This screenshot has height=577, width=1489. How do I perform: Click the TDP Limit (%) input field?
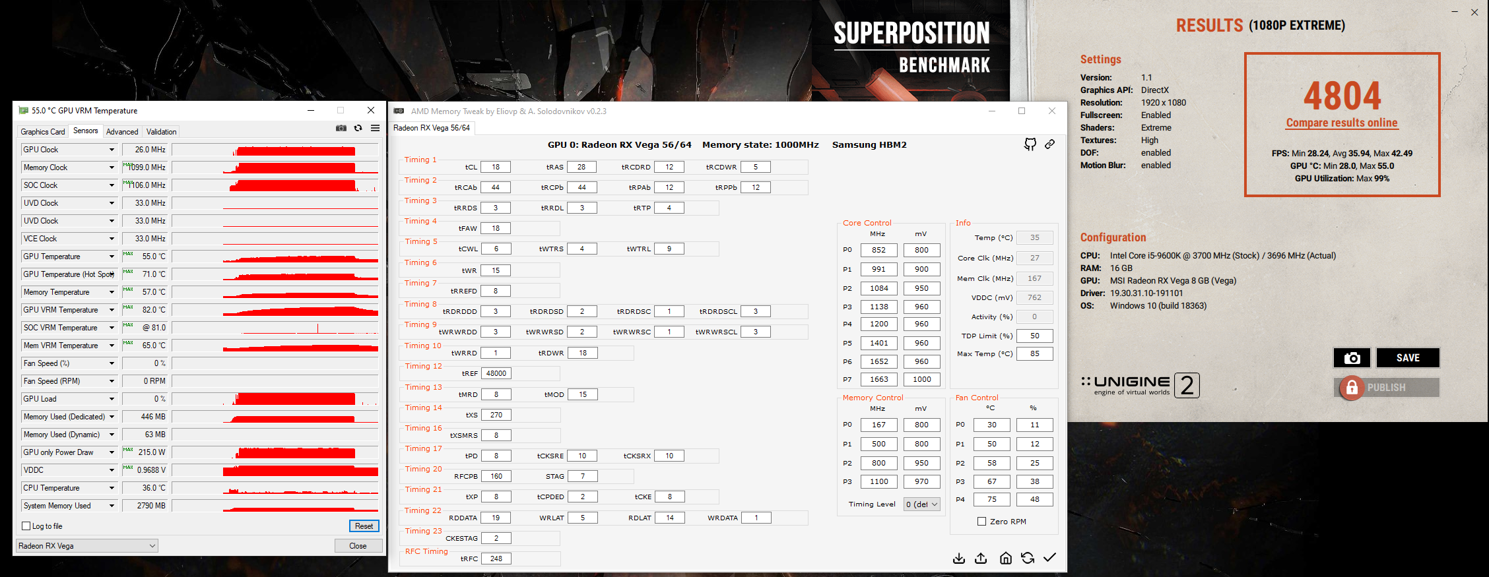coord(1035,336)
